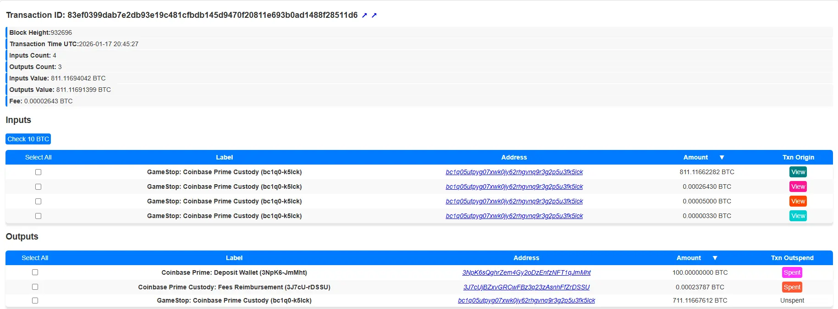Tick the 0.00005000 BTC input checkbox

tap(38, 201)
